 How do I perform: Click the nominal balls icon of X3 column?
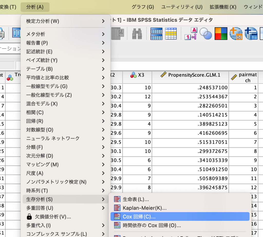133,75
